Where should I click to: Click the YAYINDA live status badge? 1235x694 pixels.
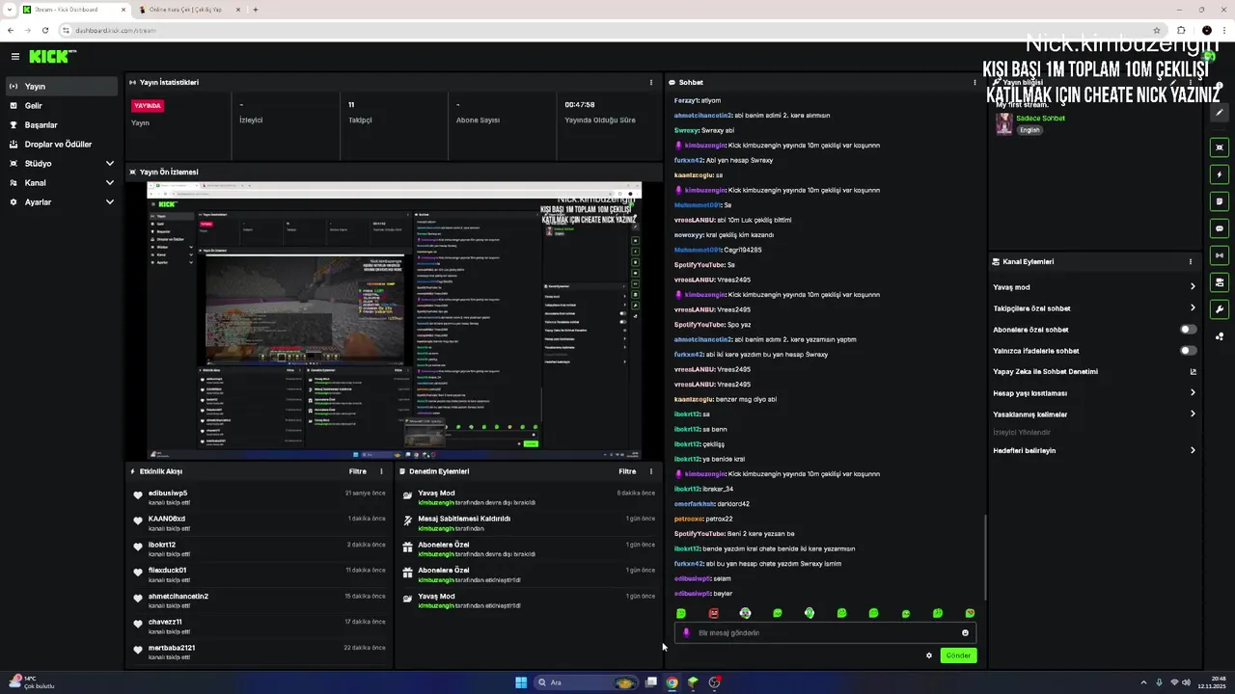[x=148, y=106]
